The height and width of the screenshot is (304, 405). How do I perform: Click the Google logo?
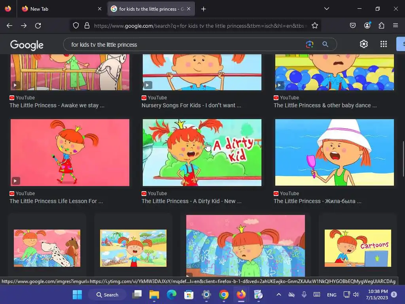[x=27, y=45]
